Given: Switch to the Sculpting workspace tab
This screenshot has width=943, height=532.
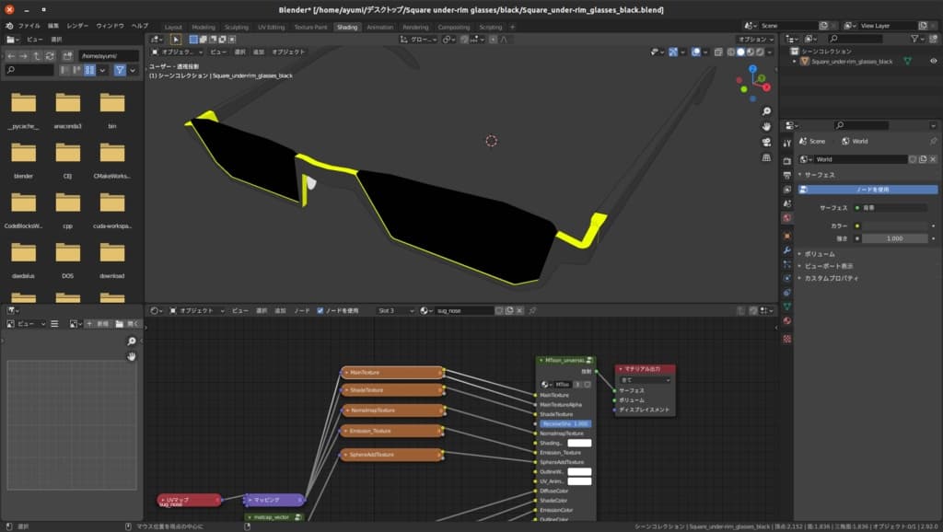Looking at the screenshot, I should pyautogui.click(x=237, y=27).
